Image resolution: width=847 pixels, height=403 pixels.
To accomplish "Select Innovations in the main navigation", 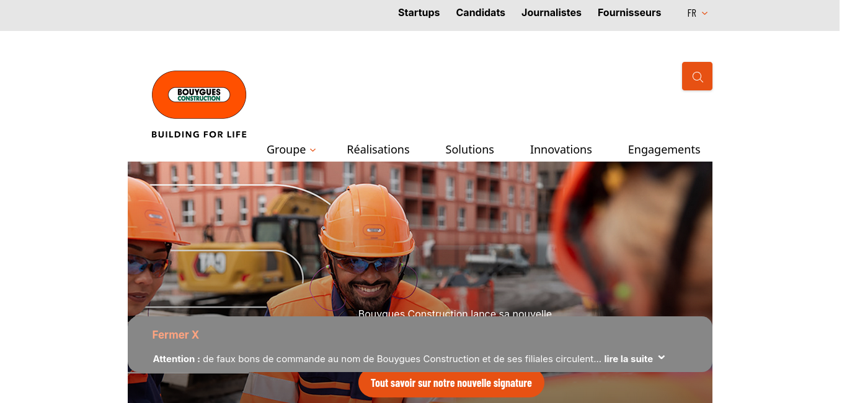I will click(561, 149).
